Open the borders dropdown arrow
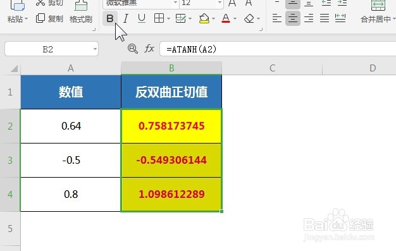Image resolution: width=396 pixels, height=251 pixels. (168, 19)
